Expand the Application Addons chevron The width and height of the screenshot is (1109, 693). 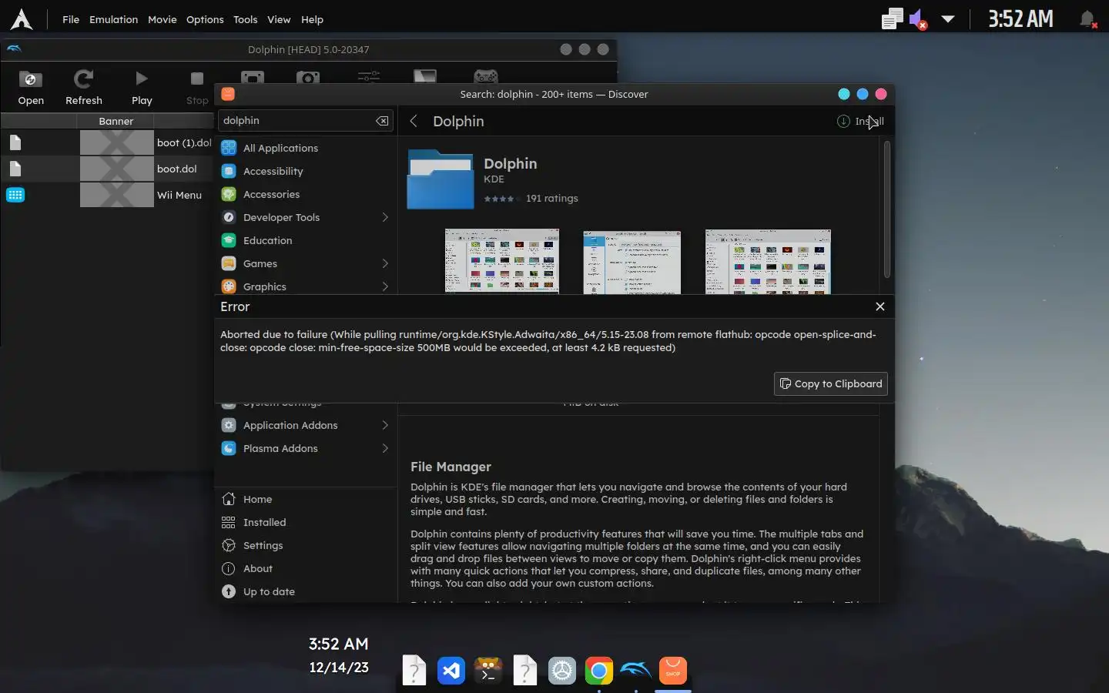pyautogui.click(x=385, y=425)
